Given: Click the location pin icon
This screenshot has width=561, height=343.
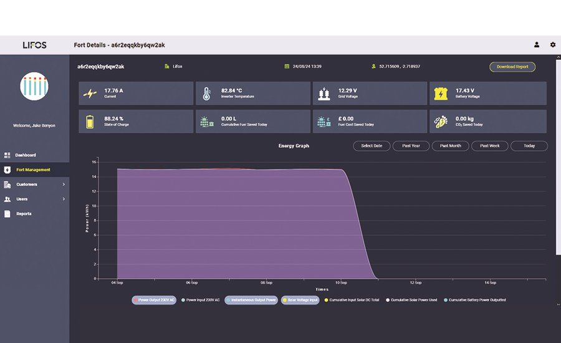Looking at the screenshot, I should point(373,66).
